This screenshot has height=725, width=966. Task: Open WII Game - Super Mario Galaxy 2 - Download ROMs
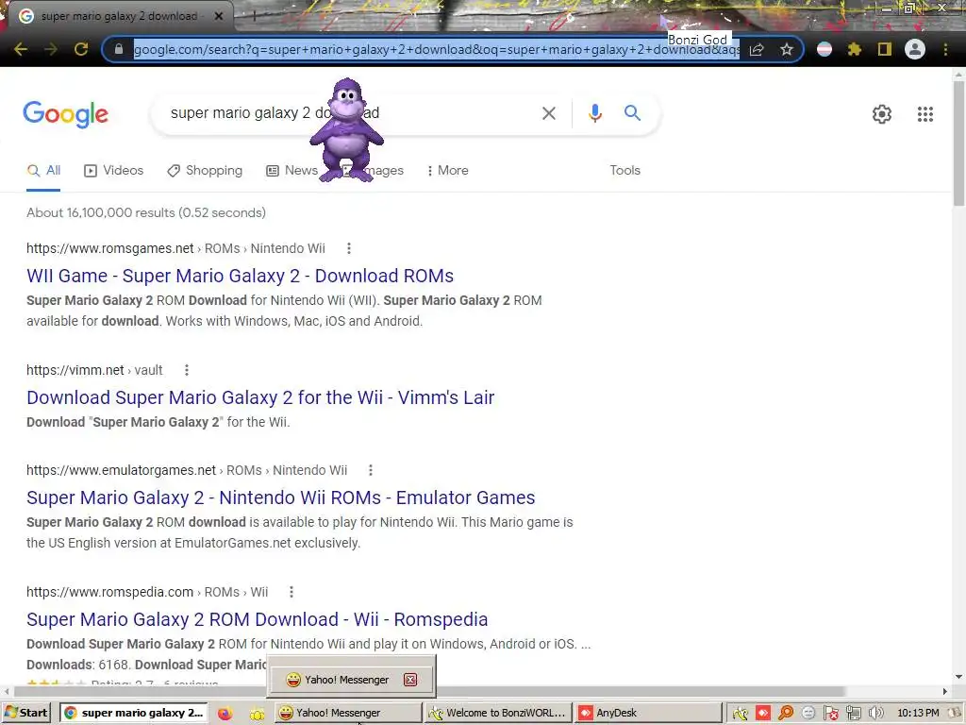point(241,276)
